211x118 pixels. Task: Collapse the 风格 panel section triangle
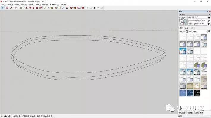[180, 14]
